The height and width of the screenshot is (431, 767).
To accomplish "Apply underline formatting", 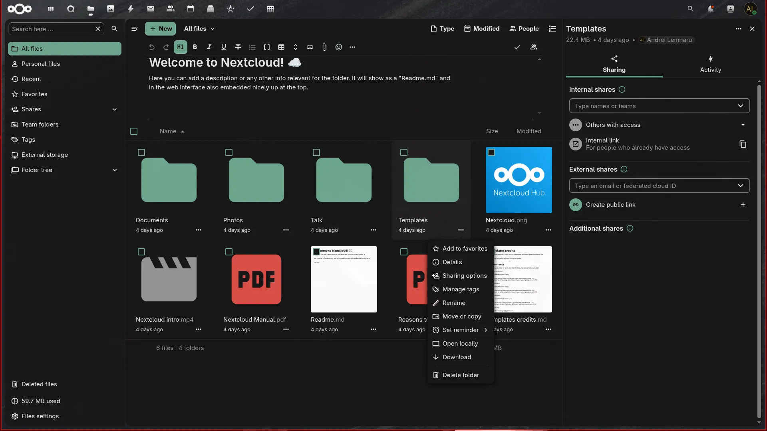I will pyautogui.click(x=224, y=47).
